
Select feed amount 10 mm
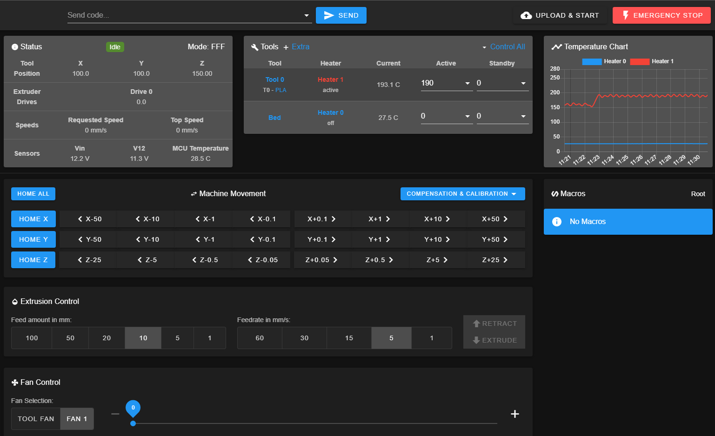coord(143,338)
